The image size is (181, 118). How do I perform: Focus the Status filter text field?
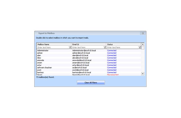point(122,47)
